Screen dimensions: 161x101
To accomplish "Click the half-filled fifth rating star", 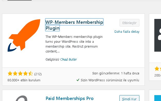I will point(31,74).
